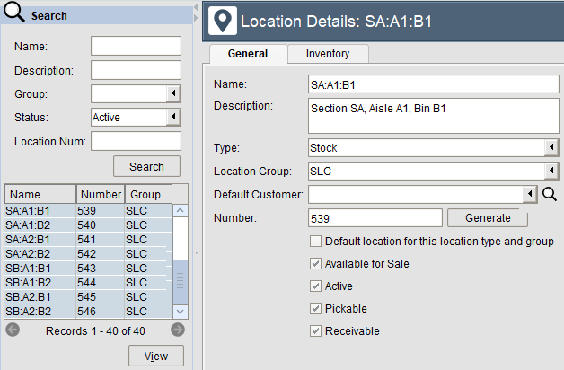Click the Search panel magnifying glass icon
The width and height of the screenshot is (564, 370).
pos(15,14)
